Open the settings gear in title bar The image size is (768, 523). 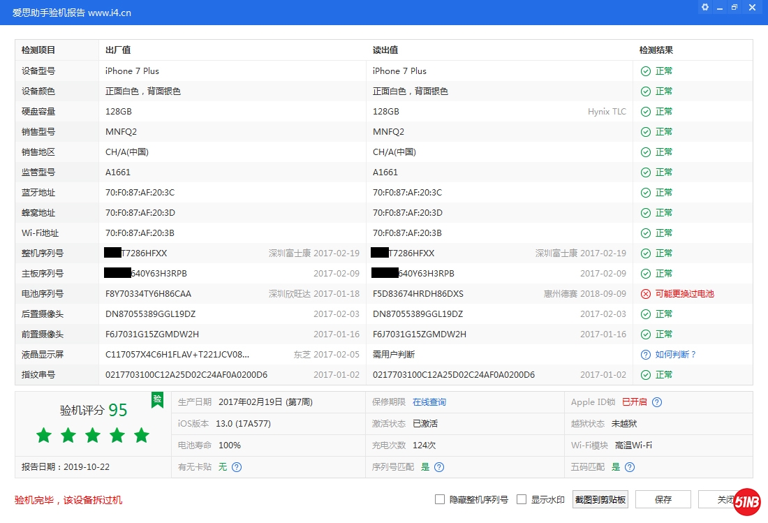click(x=705, y=7)
